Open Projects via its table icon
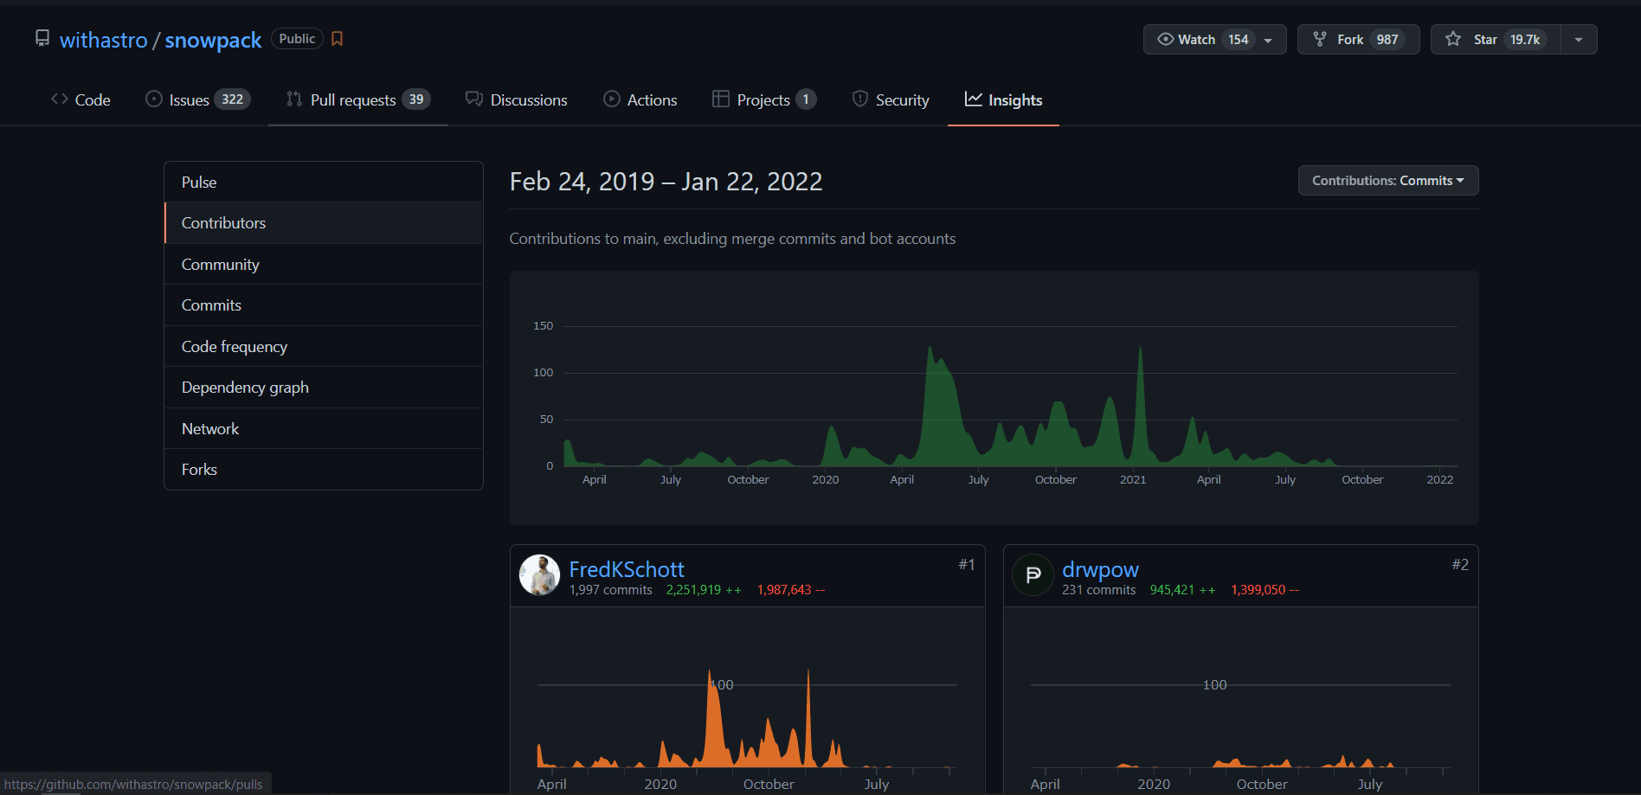Viewport: 1641px width, 795px height. pyautogui.click(x=720, y=99)
